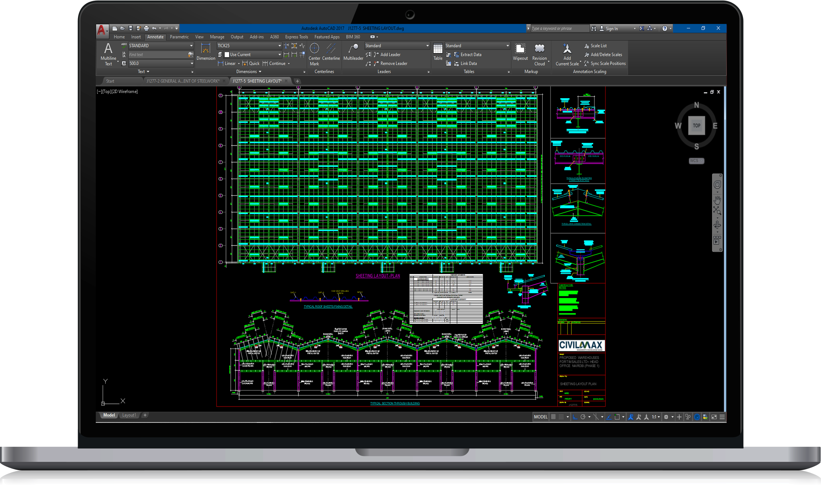This screenshot has height=494, width=821.
Task: Click the Pan hand navigation icon
Action: 717,200
